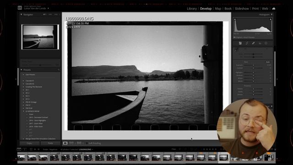293x165 pixels.
Task: Open the Web module
Action: point(265,9)
